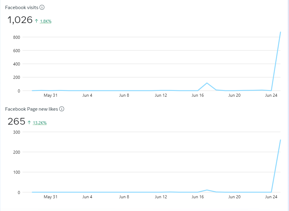
Task: Click the small mid-June bump on the new likes chart
Action: [207, 190]
